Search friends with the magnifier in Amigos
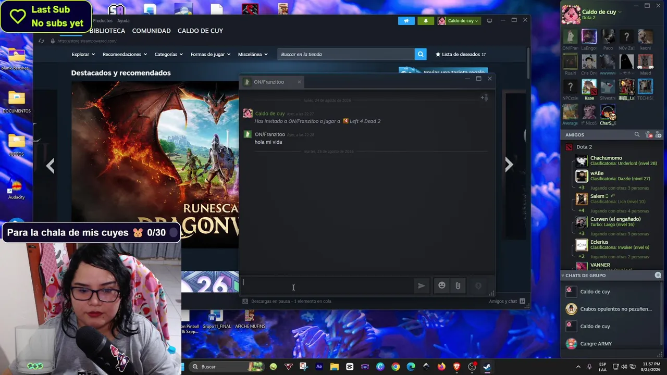Screen dimensions: 667x375 pos(637,135)
